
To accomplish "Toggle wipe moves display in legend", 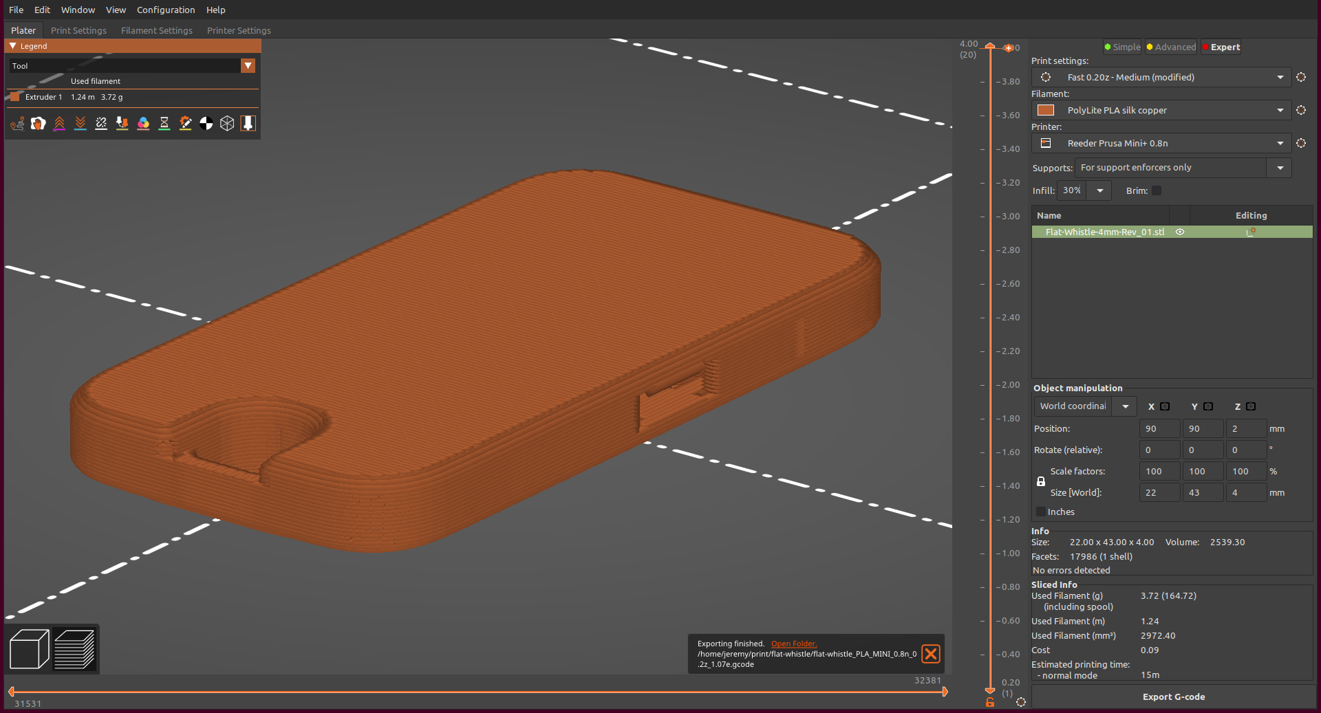I will point(38,124).
